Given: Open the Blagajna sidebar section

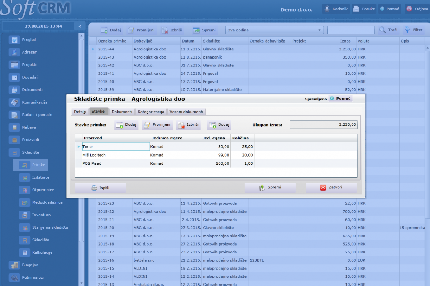Looking at the screenshot, I should click(24, 265).
